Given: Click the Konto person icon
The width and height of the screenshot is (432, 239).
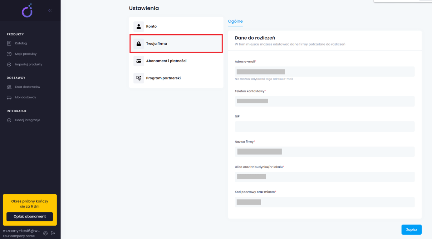Looking at the screenshot, I should tap(139, 26).
